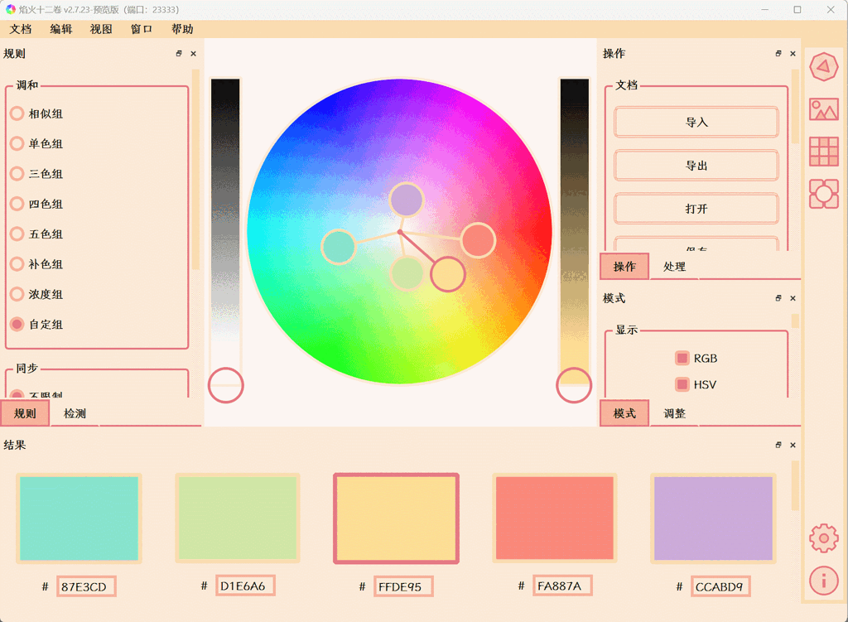Screen dimensions: 848x622
Task: Undock the 模式 panel with its float icon
Action: (778, 299)
